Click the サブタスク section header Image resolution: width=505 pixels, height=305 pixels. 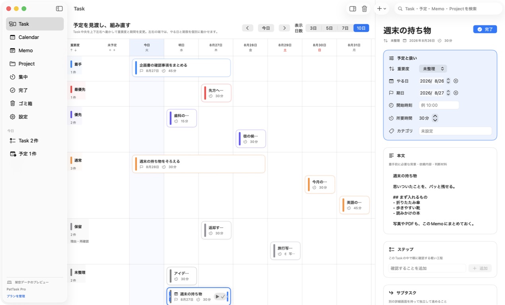click(x=407, y=293)
